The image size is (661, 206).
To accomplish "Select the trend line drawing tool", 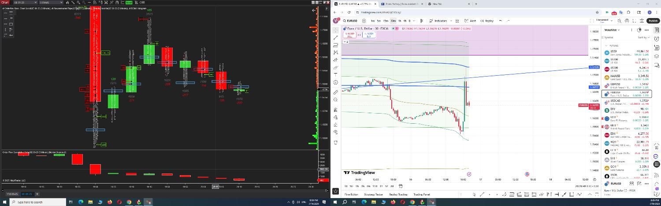I will (335, 37).
